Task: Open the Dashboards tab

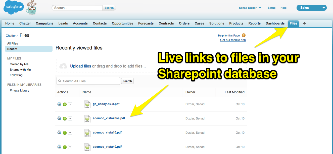Action: point(275,23)
